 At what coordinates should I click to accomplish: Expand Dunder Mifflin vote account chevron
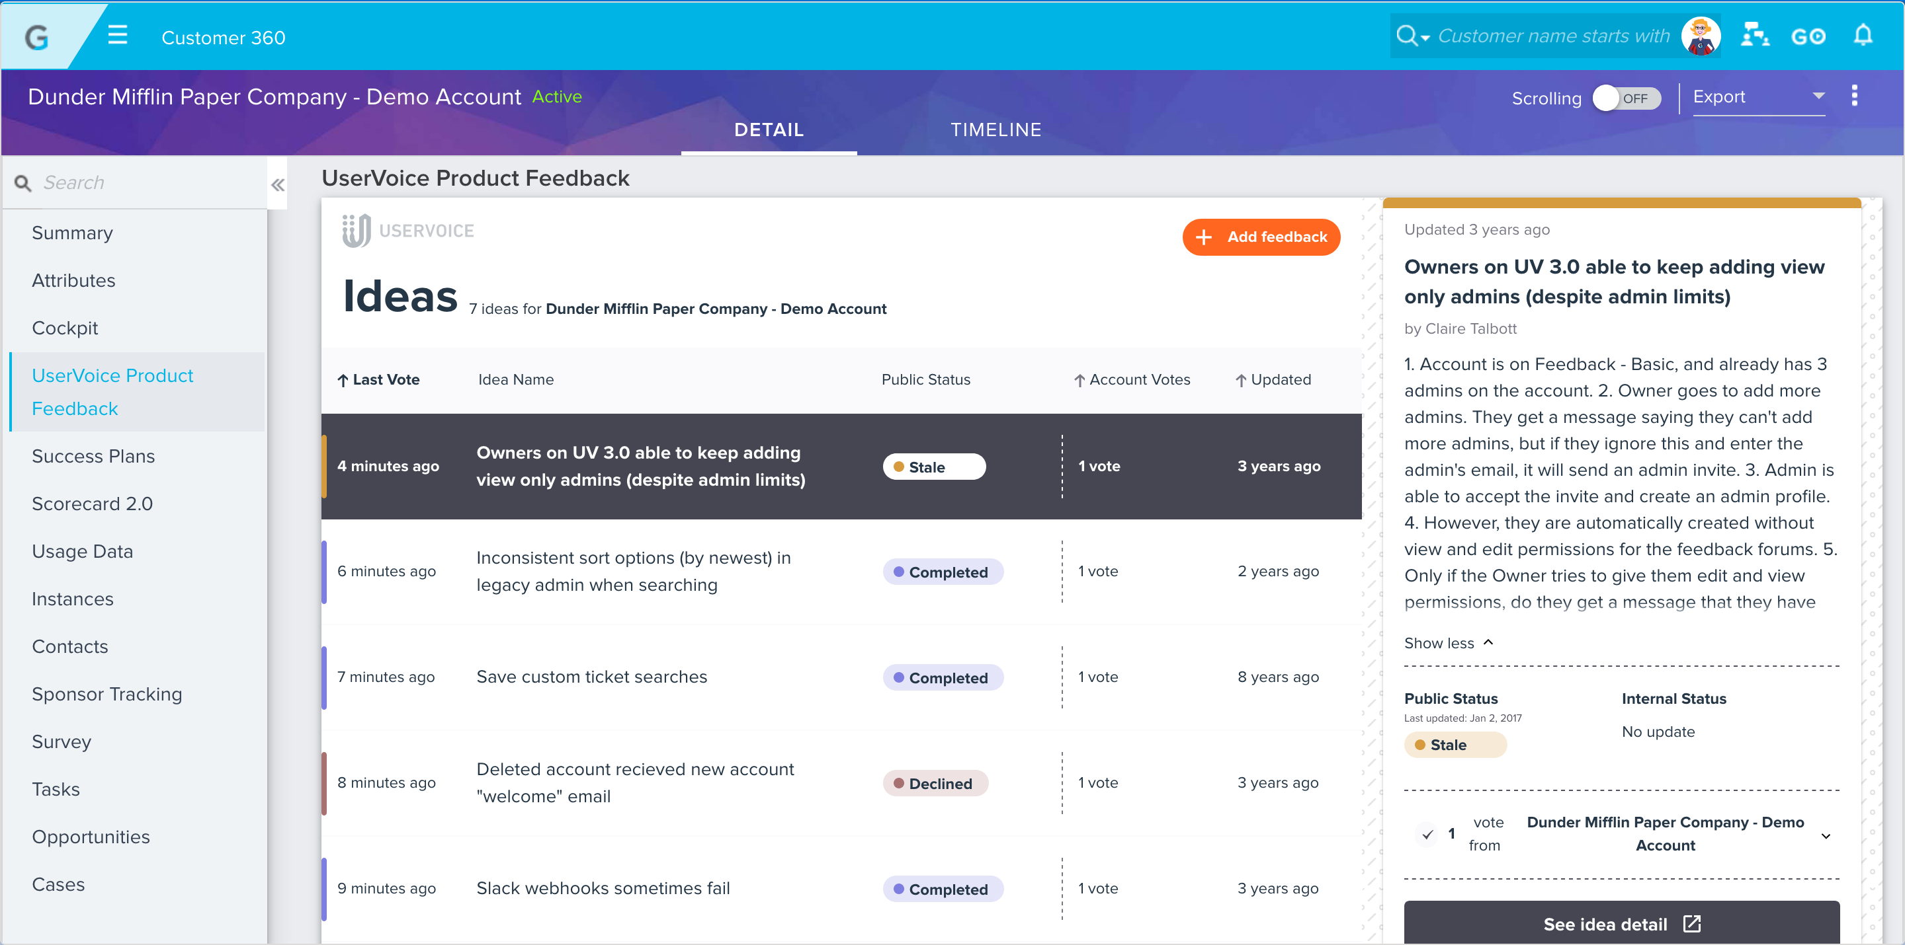1825,836
